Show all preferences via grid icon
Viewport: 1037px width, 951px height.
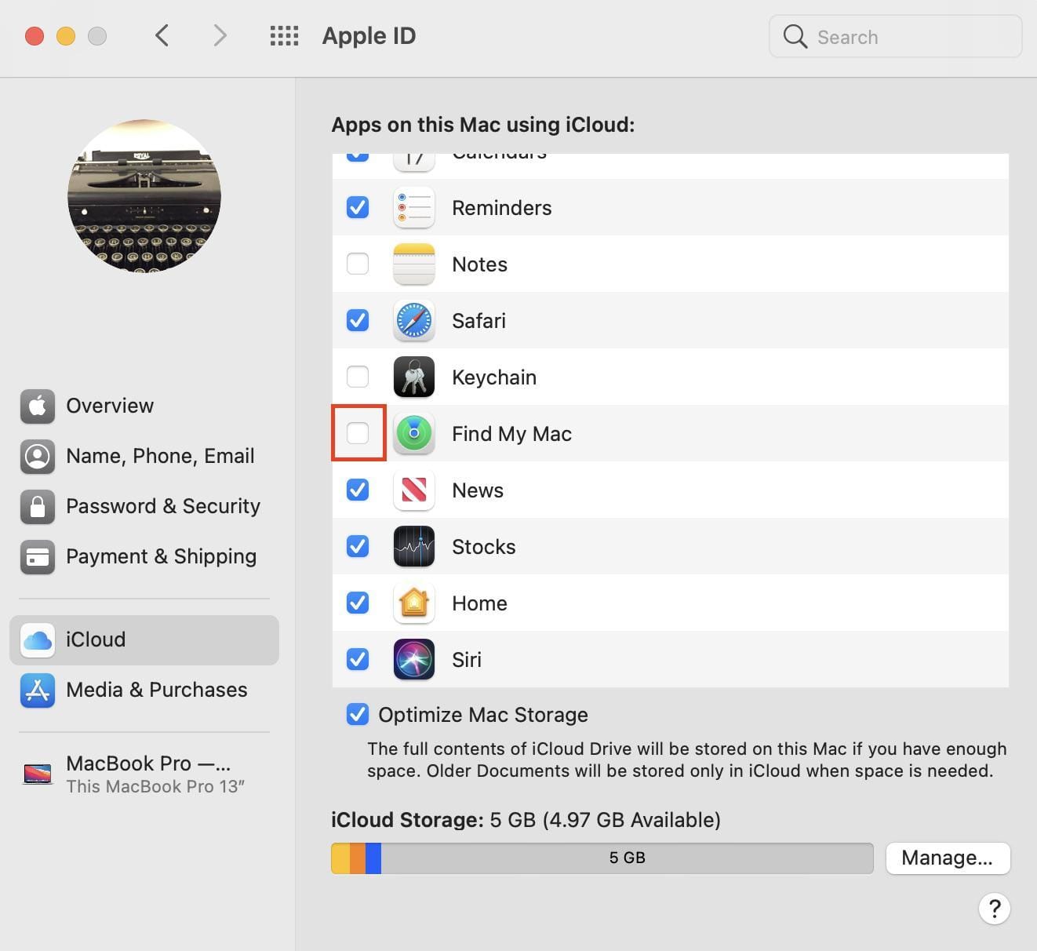pos(284,36)
